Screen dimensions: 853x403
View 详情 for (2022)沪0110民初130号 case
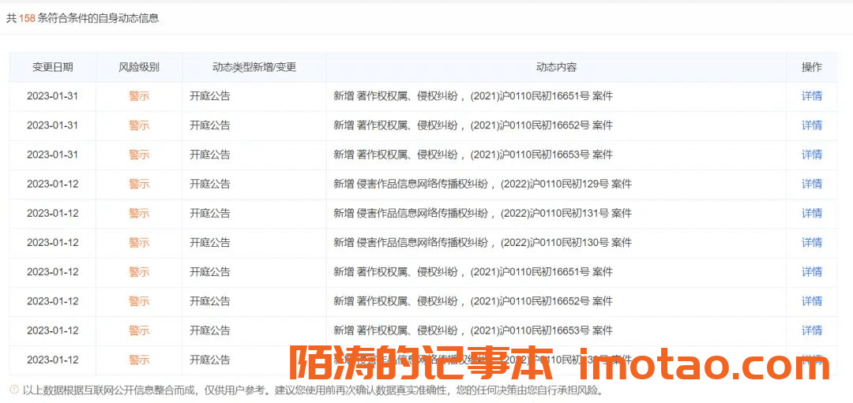pyautogui.click(x=811, y=243)
